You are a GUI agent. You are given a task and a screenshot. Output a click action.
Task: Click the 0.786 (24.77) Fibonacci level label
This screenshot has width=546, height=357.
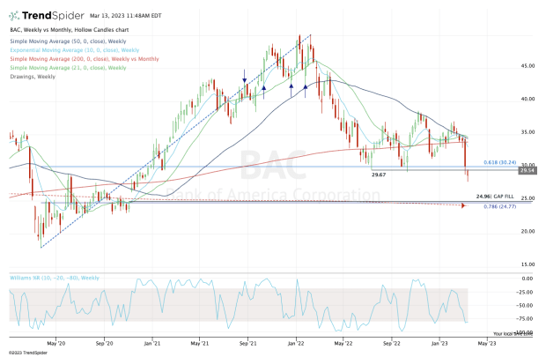[x=499, y=206]
